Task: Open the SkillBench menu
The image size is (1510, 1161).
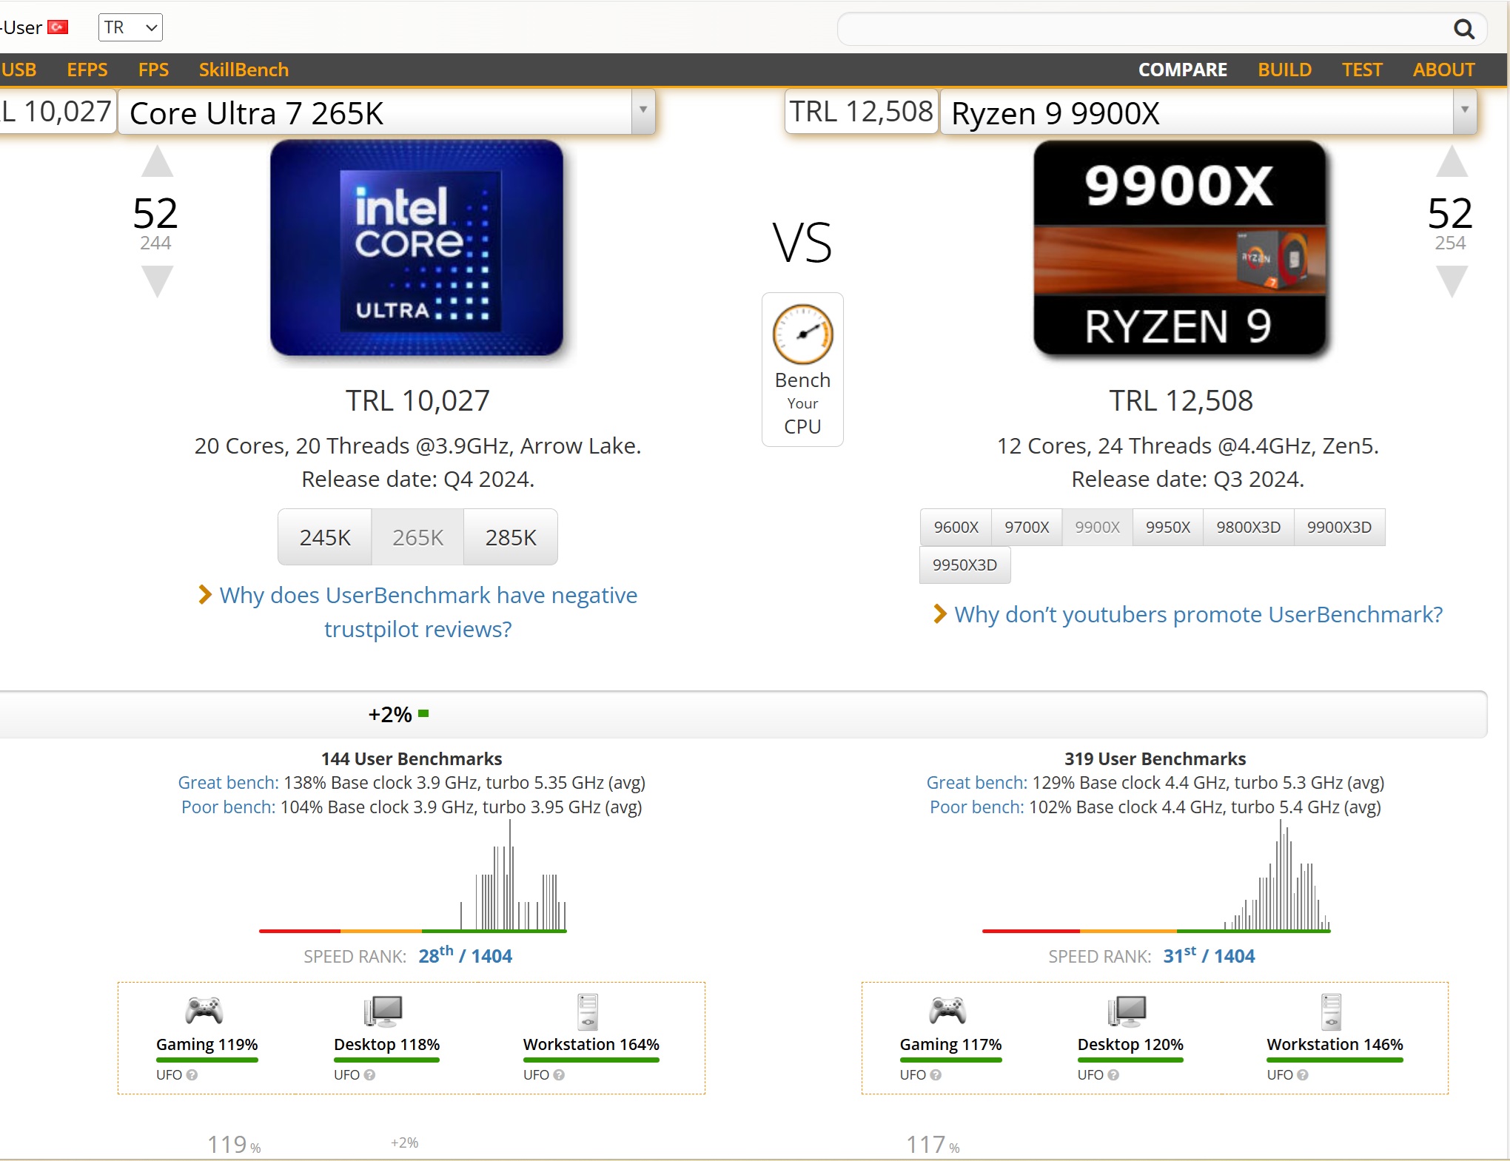Action: coord(244,70)
